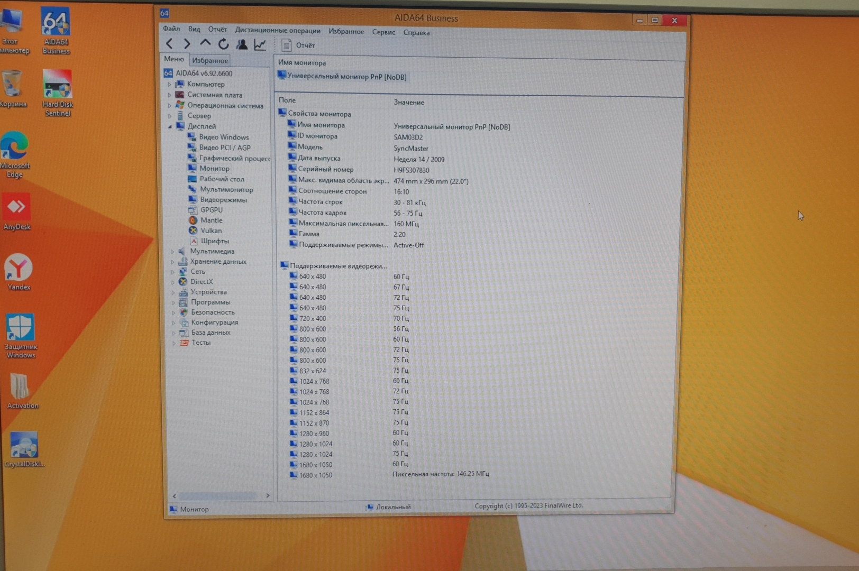The height and width of the screenshot is (571, 859).
Task: Expand the Сервер tree node
Action: (169, 116)
